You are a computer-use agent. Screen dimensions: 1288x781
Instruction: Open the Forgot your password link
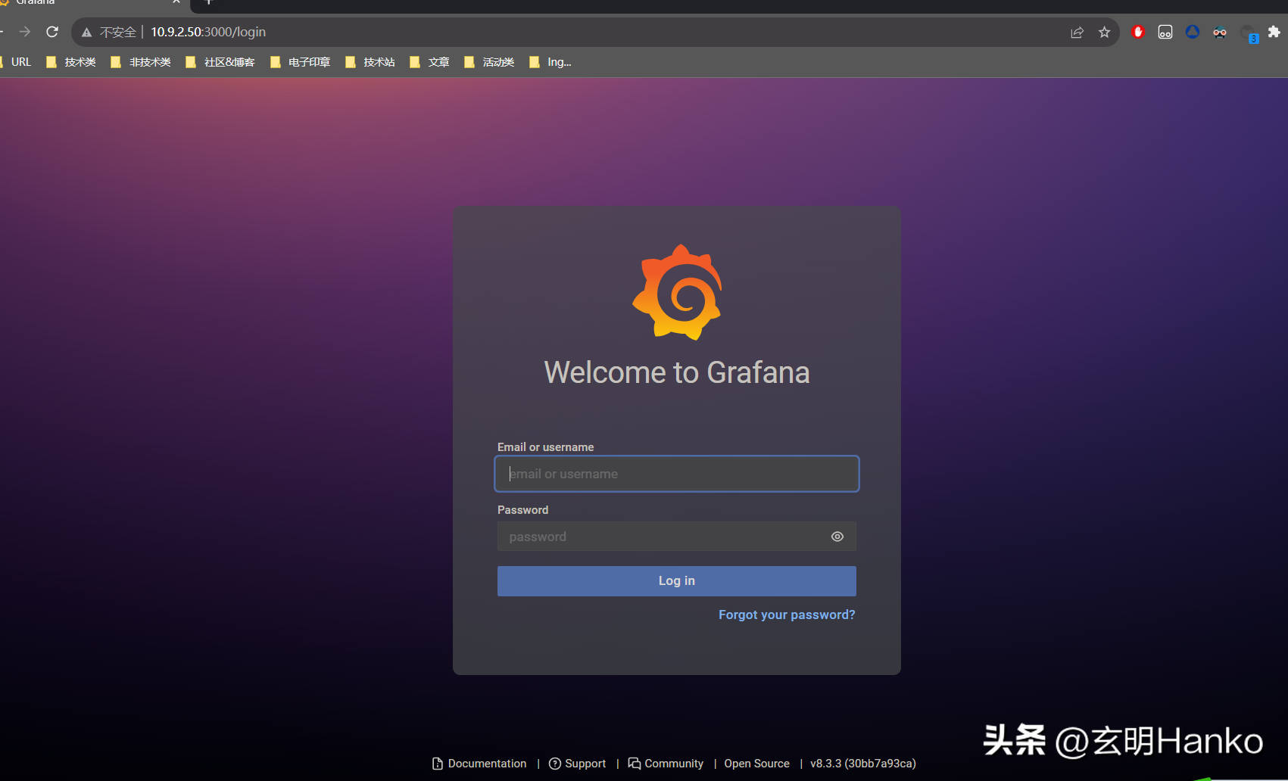pos(787,615)
